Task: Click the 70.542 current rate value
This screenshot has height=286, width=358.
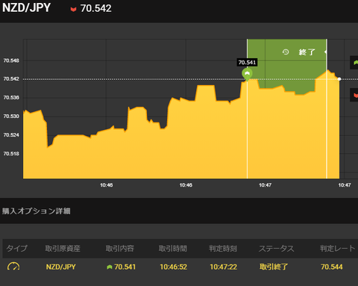Action: click(x=95, y=8)
